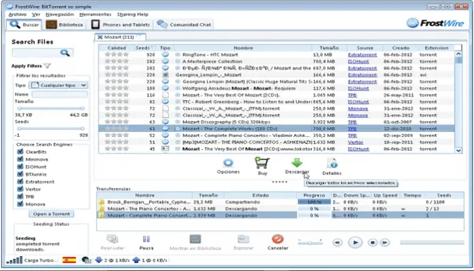474x271 pixels.
Task: Switch to Phones and Tablets tab
Action: 121,25
